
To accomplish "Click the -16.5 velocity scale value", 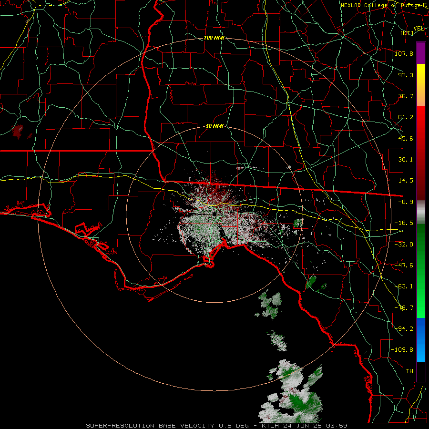I will (404, 223).
